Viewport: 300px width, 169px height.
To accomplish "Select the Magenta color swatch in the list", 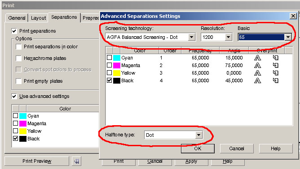I will click(x=117, y=65).
